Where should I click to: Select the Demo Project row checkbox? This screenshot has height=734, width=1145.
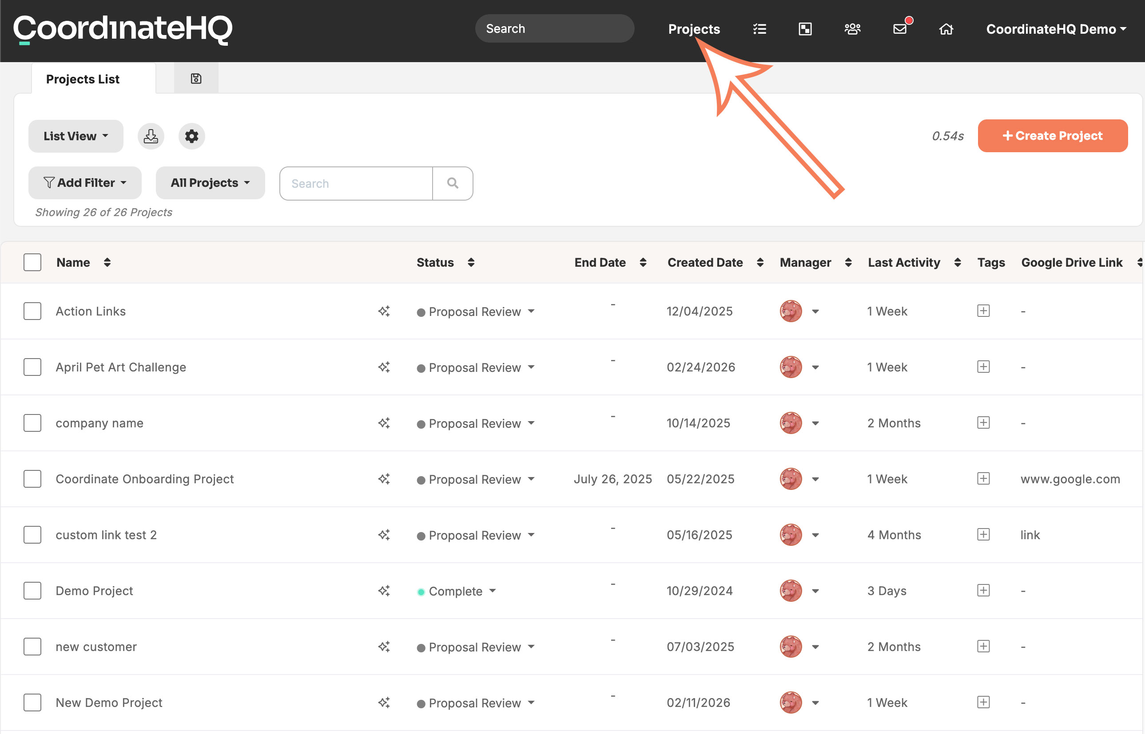tap(32, 591)
